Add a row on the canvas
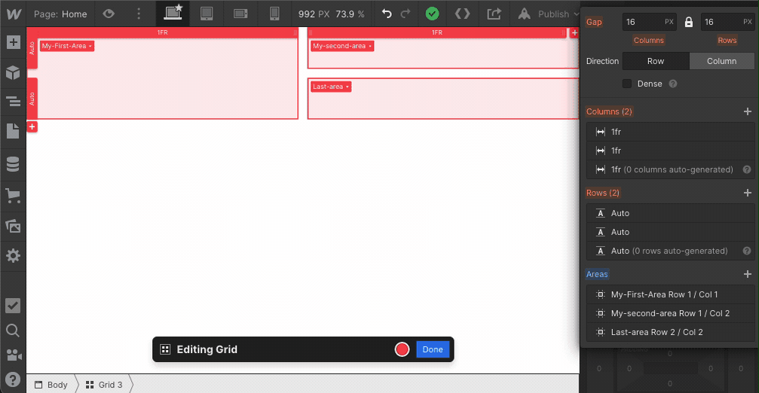Viewport: 759px width, 393px height. pos(32,126)
